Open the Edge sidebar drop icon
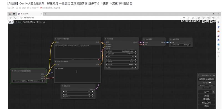The image size is (222, 109). click(218, 49)
